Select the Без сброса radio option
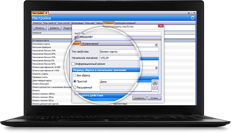The height and width of the screenshot is (133, 231). pos(74,75)
